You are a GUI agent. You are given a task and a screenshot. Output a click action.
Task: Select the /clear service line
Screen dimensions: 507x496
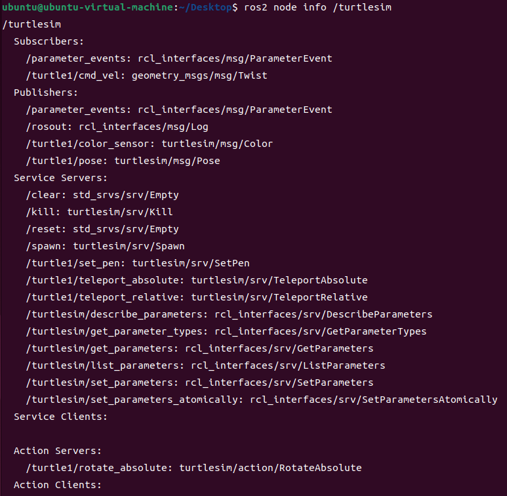point(102,195)
